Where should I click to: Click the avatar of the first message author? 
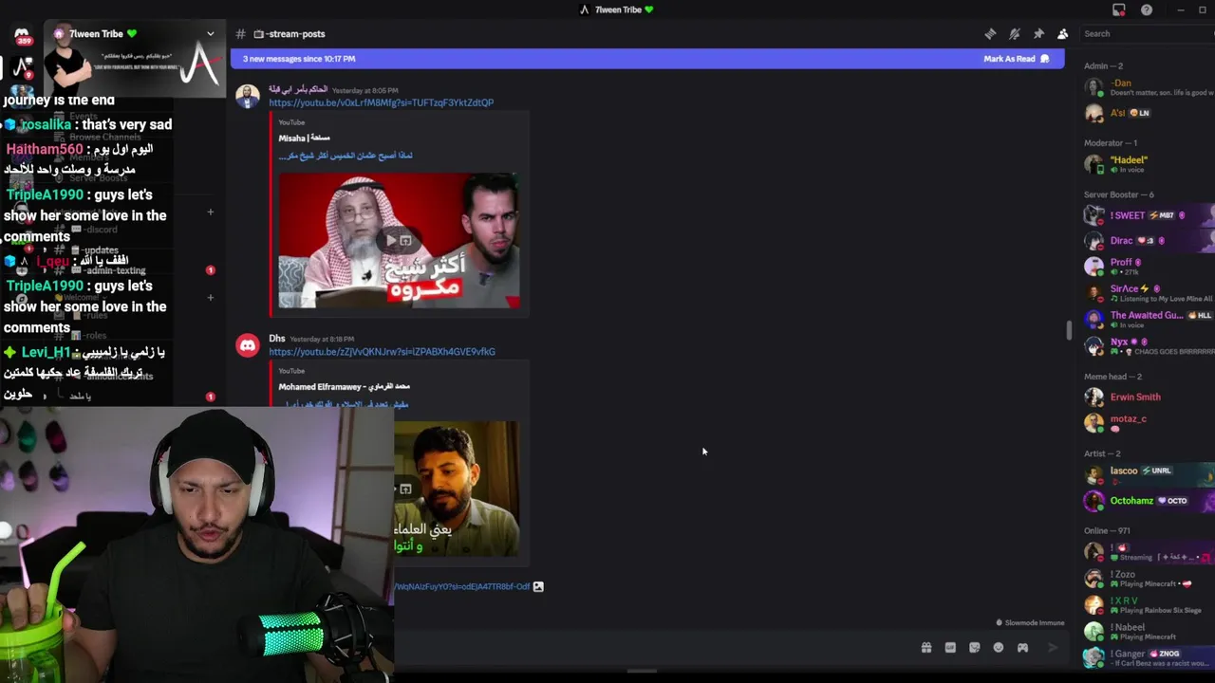[x=248, y=98]
